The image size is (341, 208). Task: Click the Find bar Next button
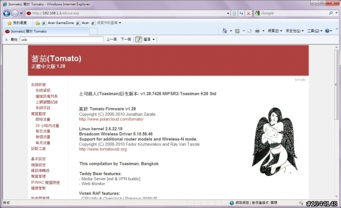126,39
